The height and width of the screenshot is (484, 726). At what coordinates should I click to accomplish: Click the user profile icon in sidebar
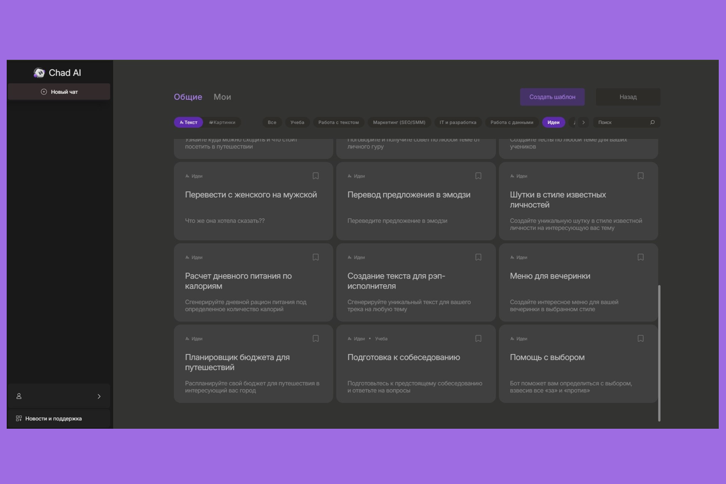click(x=19, y=396)
